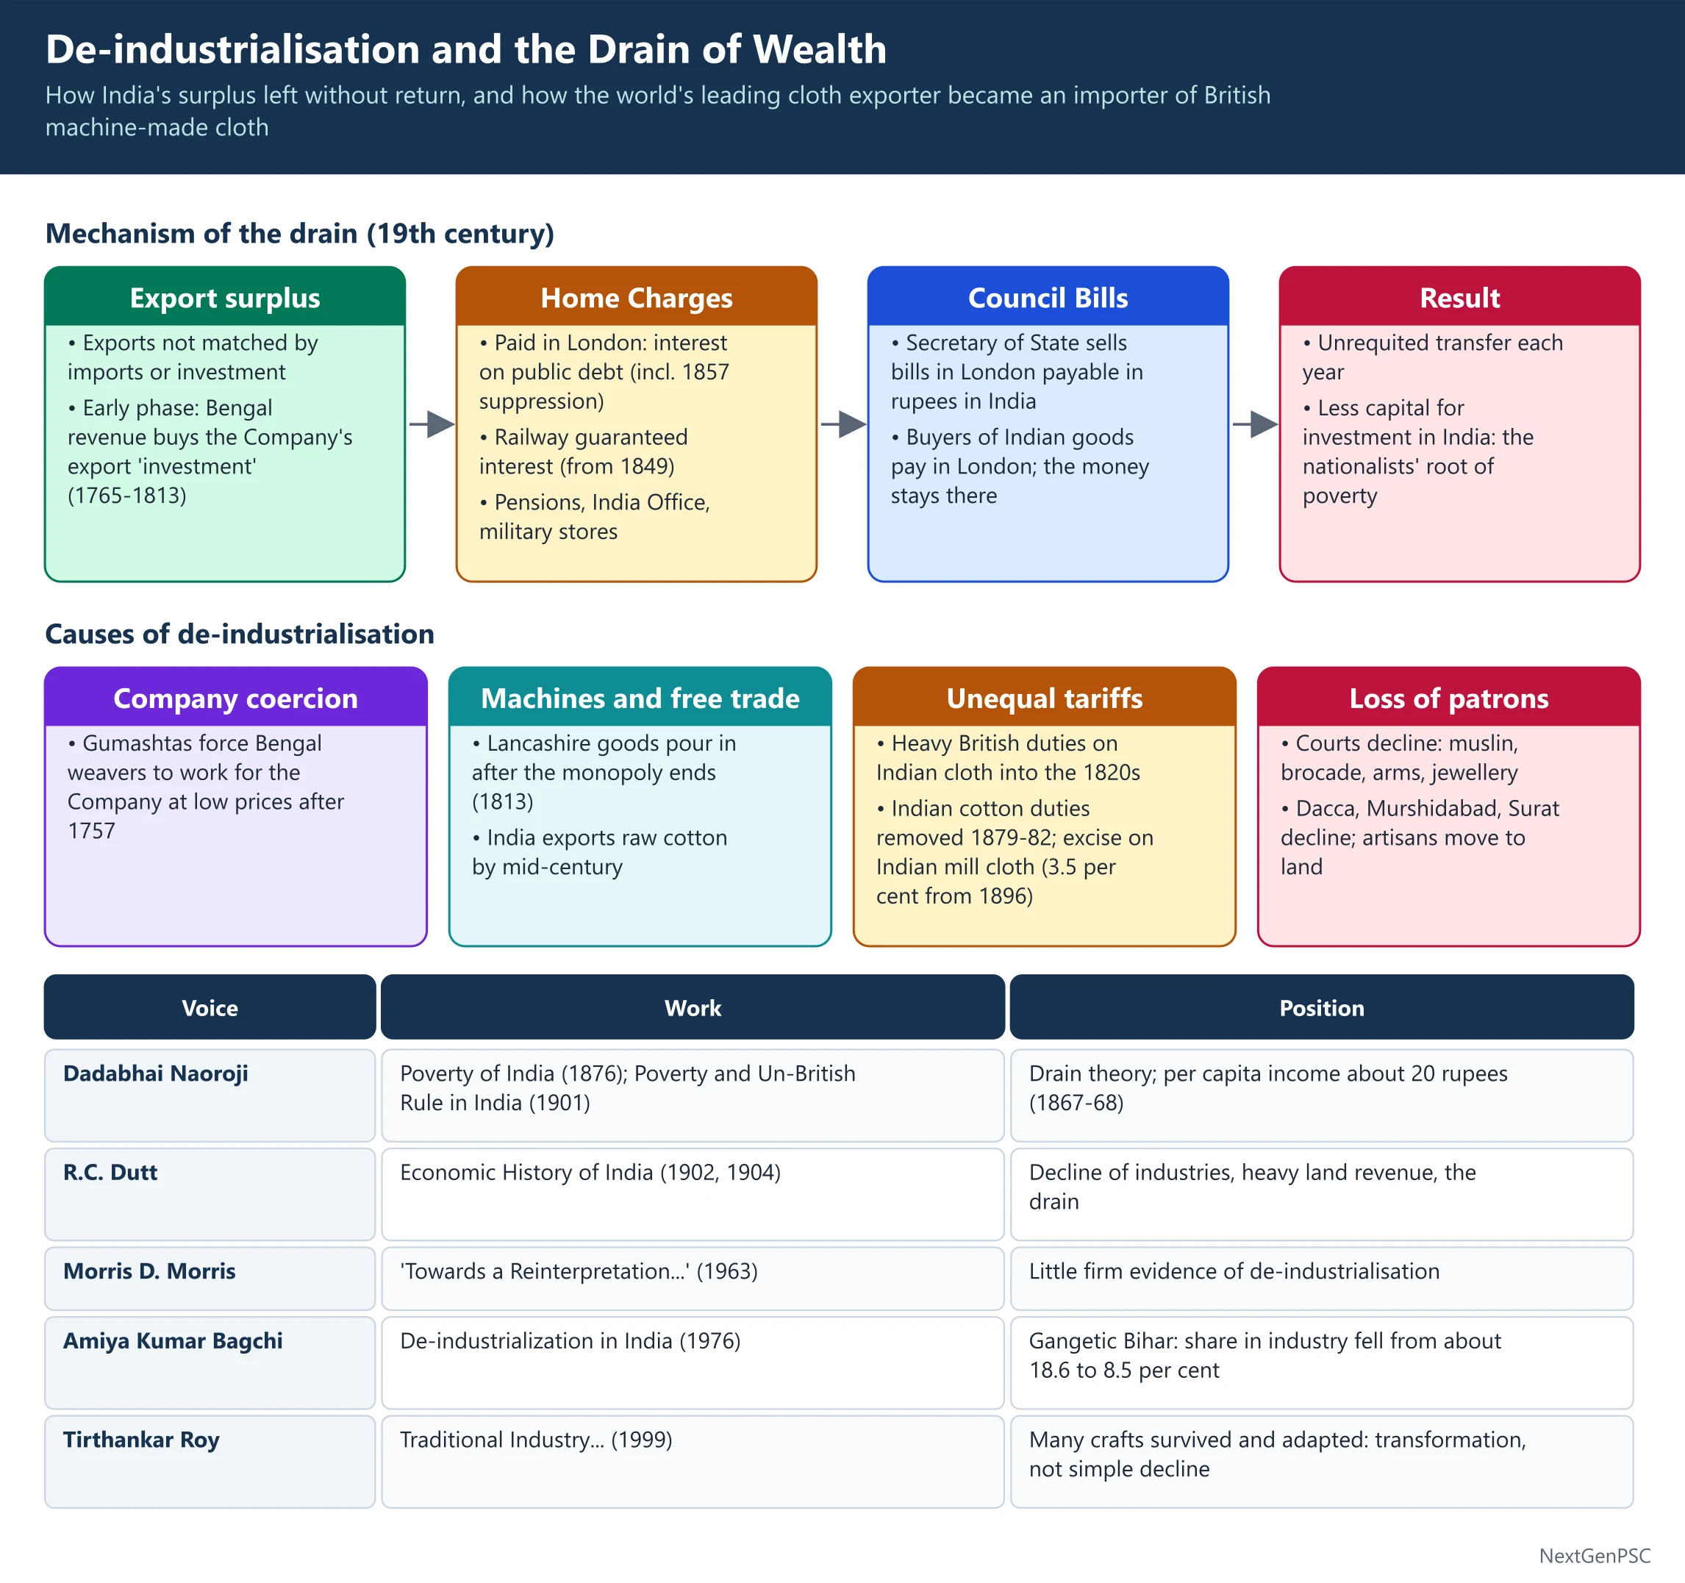
Task: Click arrow between Home Charges and Council Bills
Action: pos(843,424)
